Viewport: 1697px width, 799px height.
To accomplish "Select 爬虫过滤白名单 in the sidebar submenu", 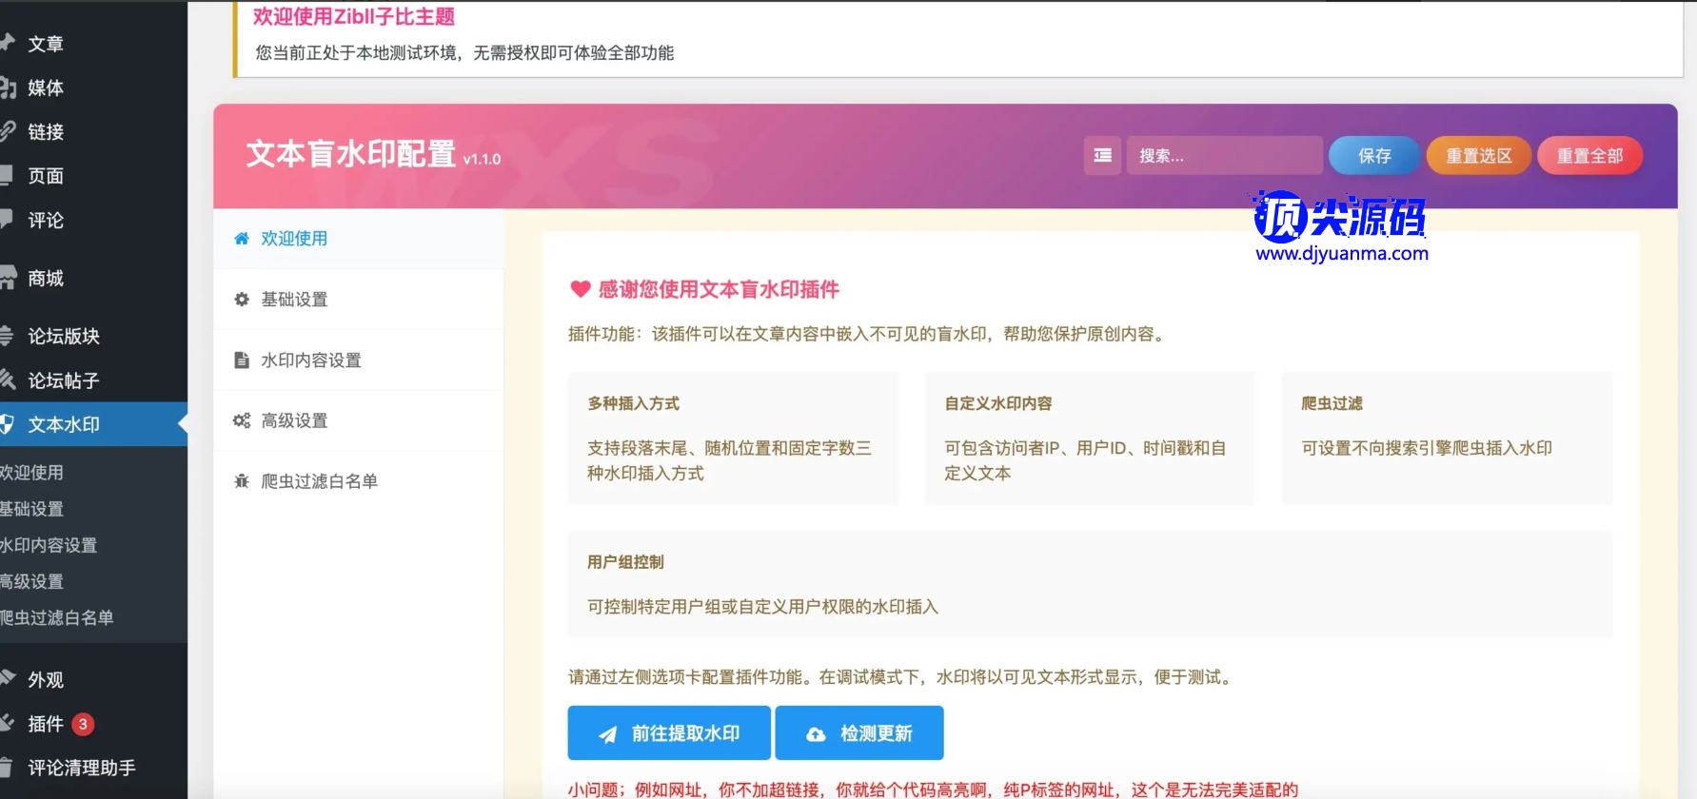I will 57,617.
